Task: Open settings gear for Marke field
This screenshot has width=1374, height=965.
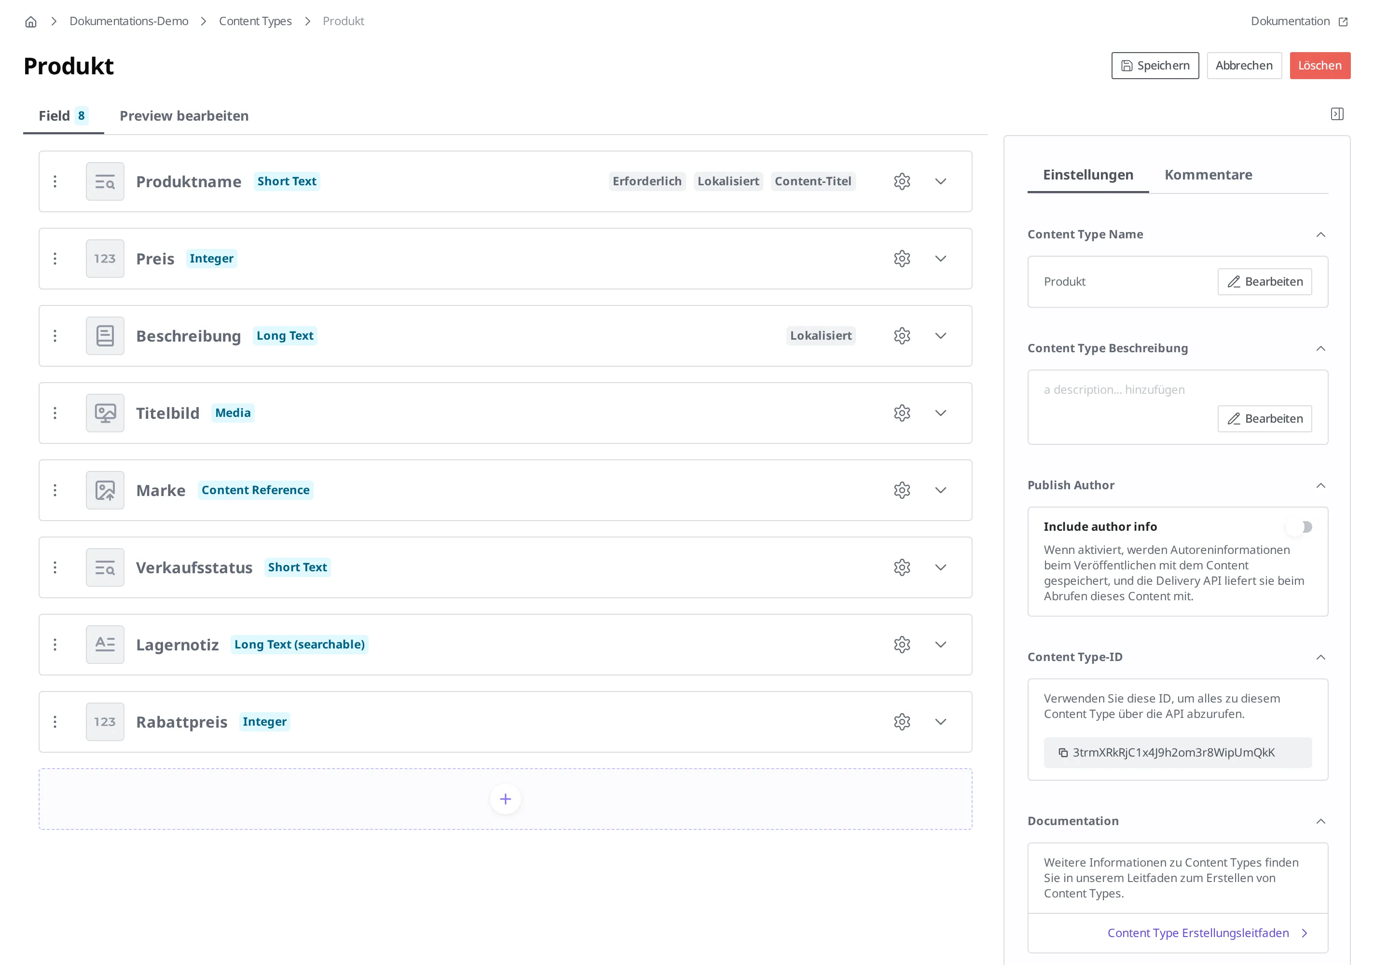Action: 902,490
